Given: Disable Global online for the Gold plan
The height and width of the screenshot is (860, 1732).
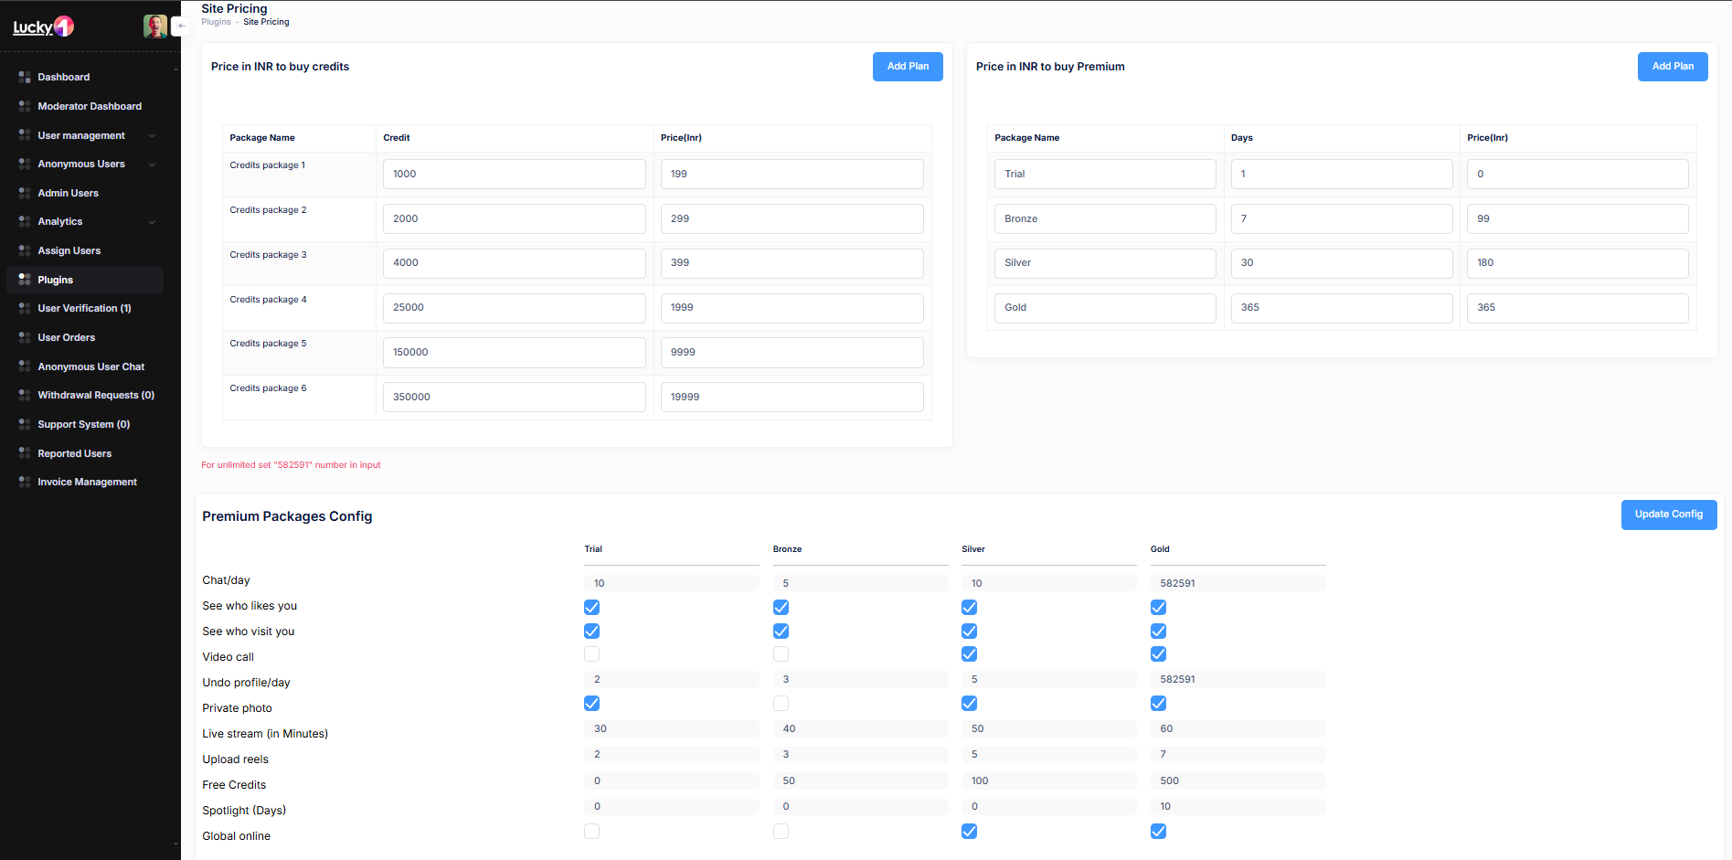Looking at the screenshot, I should [1158, 832].
